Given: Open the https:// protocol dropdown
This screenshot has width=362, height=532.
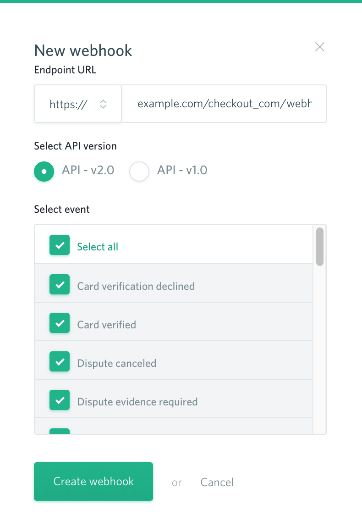Looking at the screenshot, I should [x=78, y=104].
